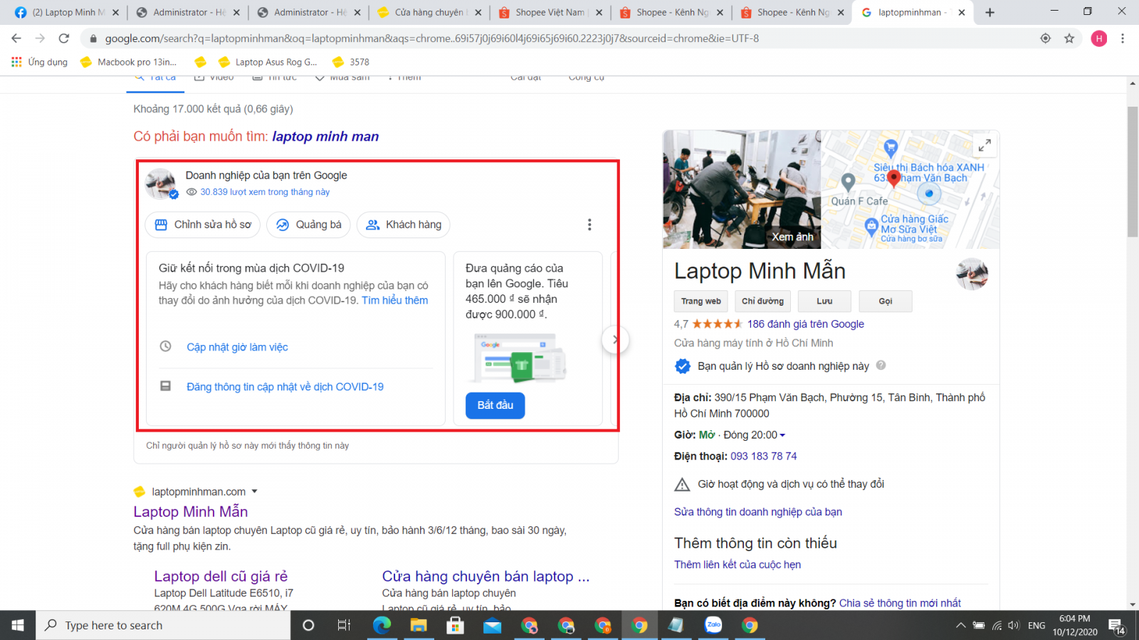Open Windows Start menu
Image resolution: width=1139 pixels, height=640 pixels.
(x=18, y=625)
